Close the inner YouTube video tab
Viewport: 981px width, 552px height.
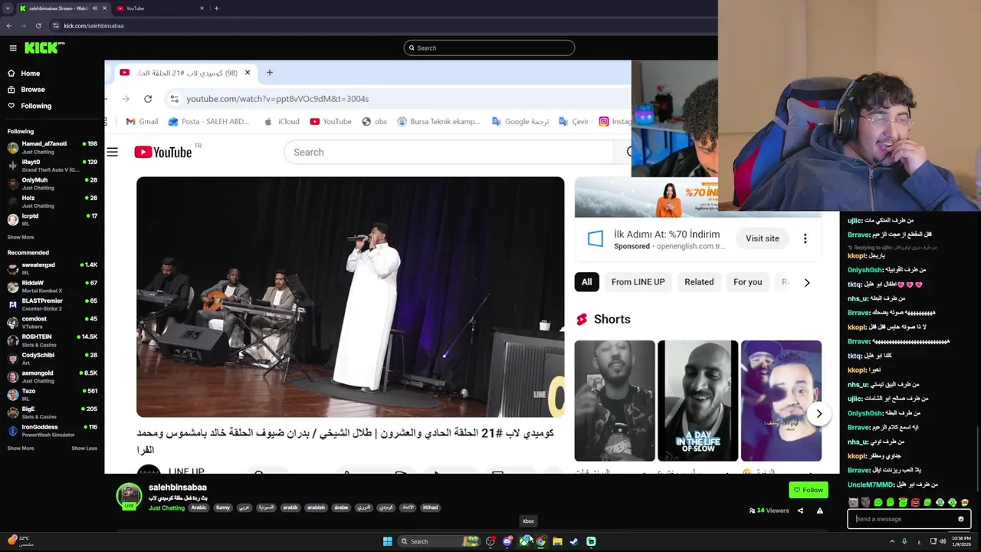(x=248, y=73)
